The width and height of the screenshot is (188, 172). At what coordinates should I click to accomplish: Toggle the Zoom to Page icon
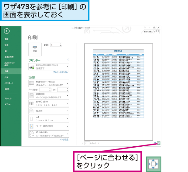159,143
